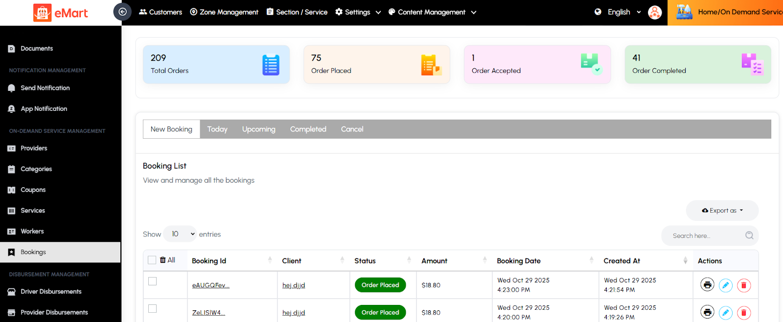
Task: Check the box for booking ZeLISIW4
Action: [153, 309]
